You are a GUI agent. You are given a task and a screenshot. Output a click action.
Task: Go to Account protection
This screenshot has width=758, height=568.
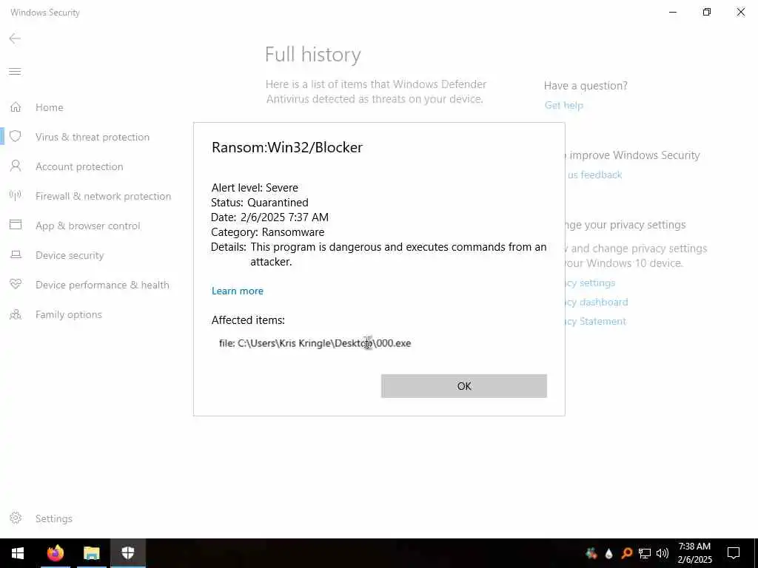tap(79, 166)
